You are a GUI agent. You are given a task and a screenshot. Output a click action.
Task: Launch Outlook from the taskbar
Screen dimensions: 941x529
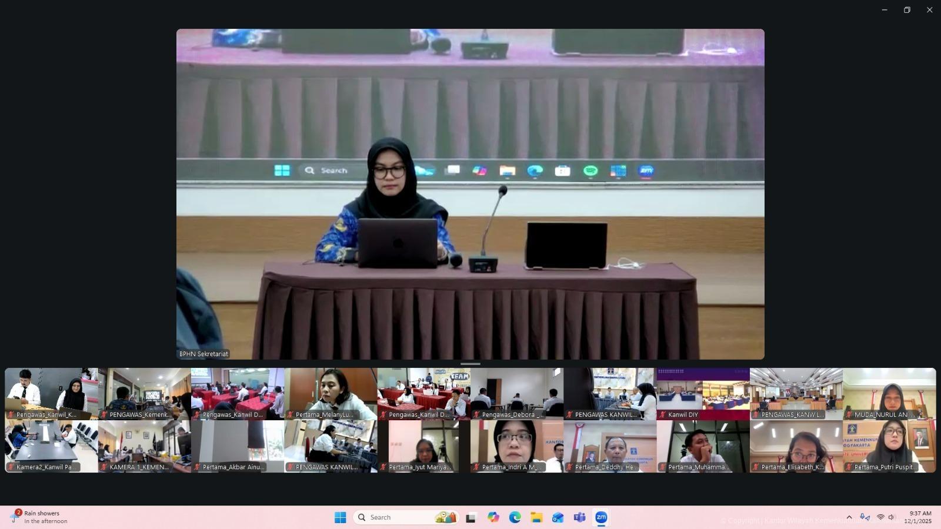point(558,517)
